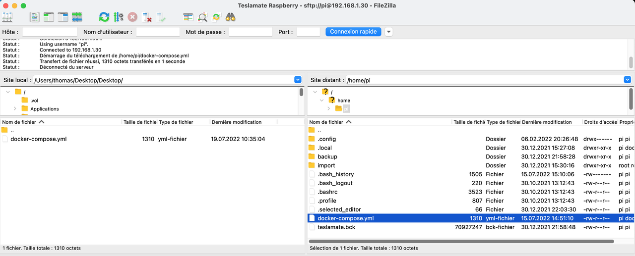Screen dimensions: 635x256
Task: Select the pi folder in remote tree
Action: click(346, 108)
